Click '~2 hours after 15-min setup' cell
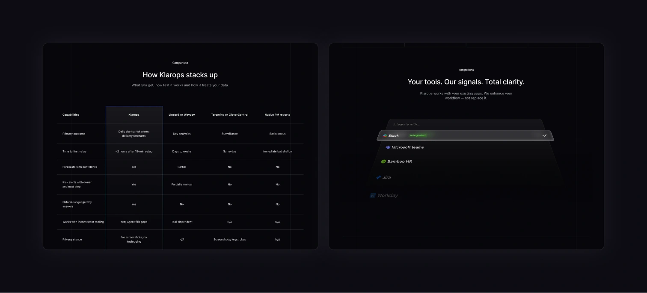Screen dimensions: 647x293 (134, 151)
